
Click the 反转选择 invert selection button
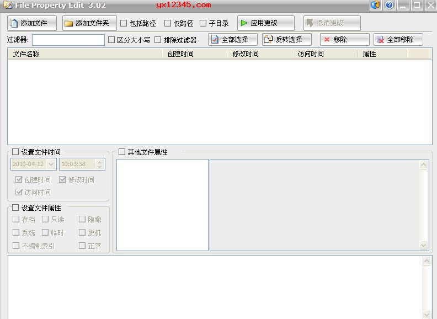coord(287,40)
